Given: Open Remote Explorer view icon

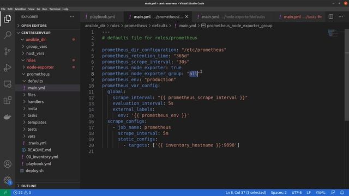Looking at the screenshot, I should coord(7,84).
